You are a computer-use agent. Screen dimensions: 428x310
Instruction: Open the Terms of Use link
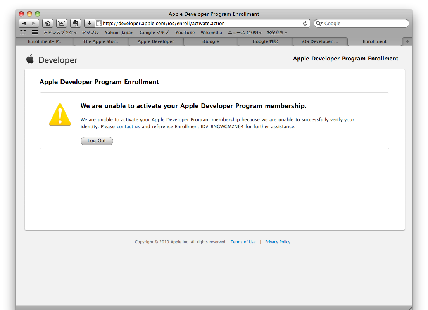[243, 242]
